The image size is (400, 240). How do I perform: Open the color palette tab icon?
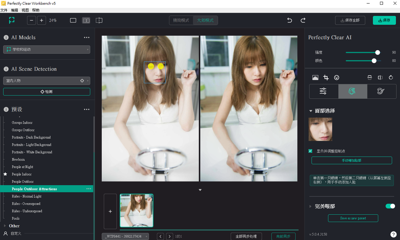pos(381,91)
